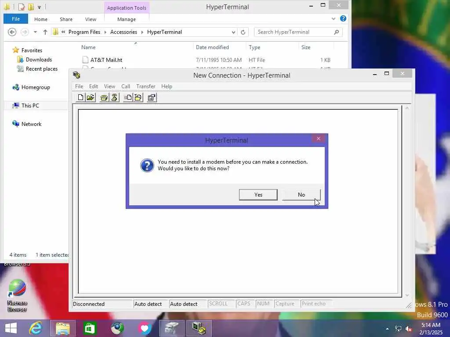450x337 pixels.
Task: Click the breadcrumb overflow double chevron
Action: (63, 32)
